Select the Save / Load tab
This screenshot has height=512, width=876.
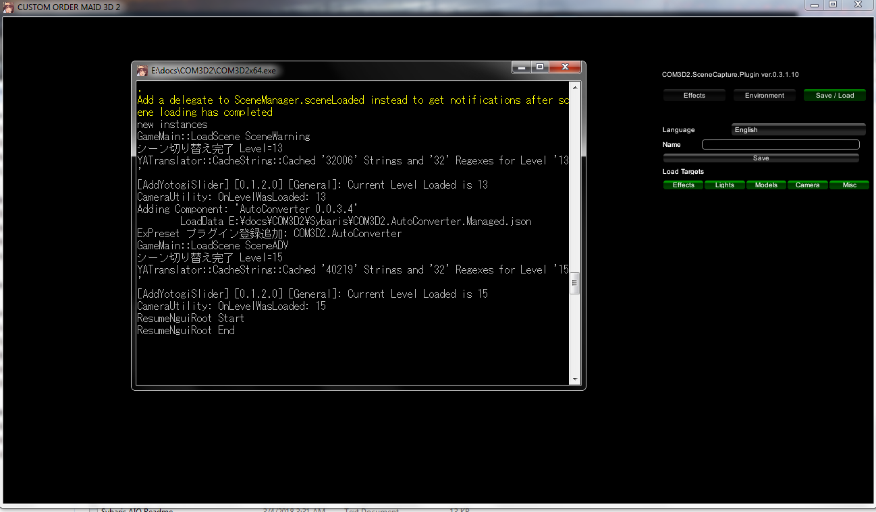[834, 96]
